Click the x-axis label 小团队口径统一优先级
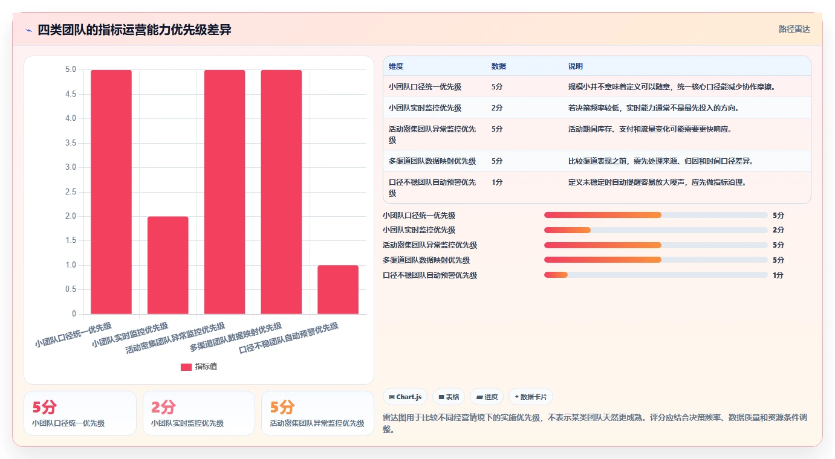Viewport: 835px width, 459px height. pos(73,335)
